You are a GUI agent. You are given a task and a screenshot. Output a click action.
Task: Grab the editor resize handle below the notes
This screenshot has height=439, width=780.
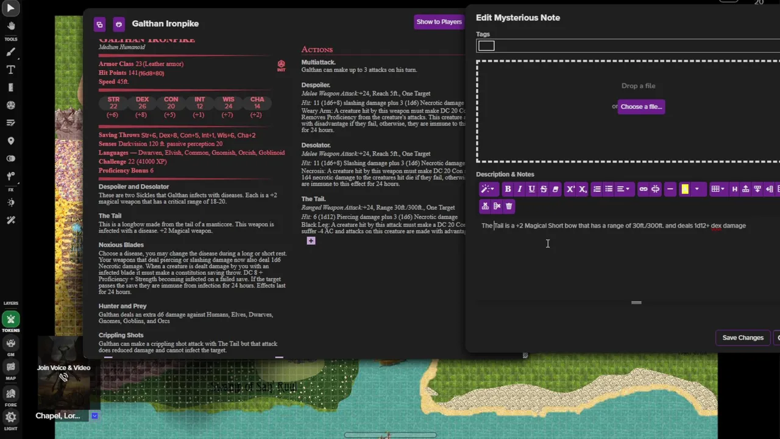636,302
